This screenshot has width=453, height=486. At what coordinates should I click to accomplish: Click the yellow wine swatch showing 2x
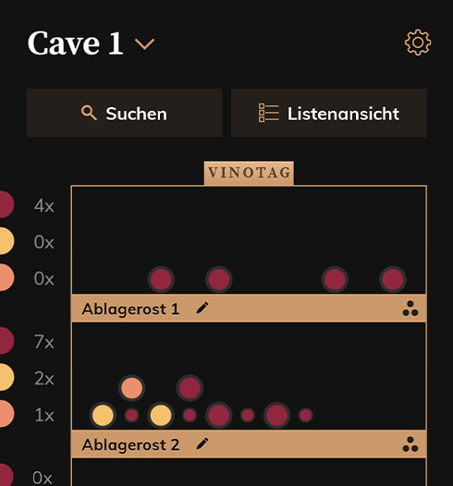pos(5,377)
